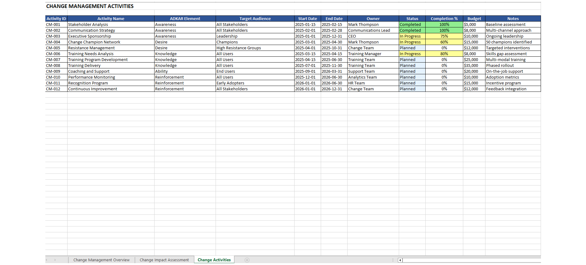Screen dimensions: 586x265
Task: Select the Incentive program notes cell
Action: click(513, 83)
